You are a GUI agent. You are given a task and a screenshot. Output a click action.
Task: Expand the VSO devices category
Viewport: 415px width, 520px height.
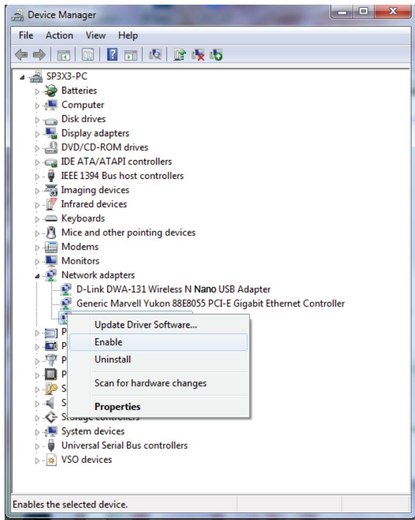tap(37, 461)
